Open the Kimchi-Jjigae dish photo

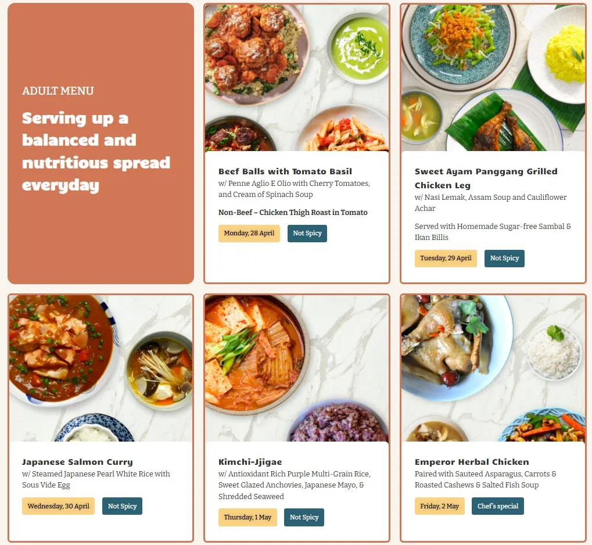pos(297,368)
